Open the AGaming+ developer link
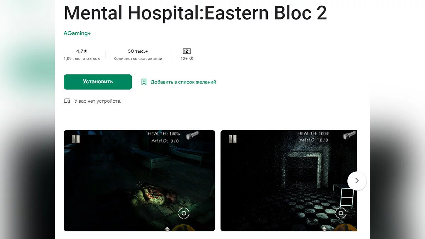This screenshot has width=425, height=239. (77, 33)
